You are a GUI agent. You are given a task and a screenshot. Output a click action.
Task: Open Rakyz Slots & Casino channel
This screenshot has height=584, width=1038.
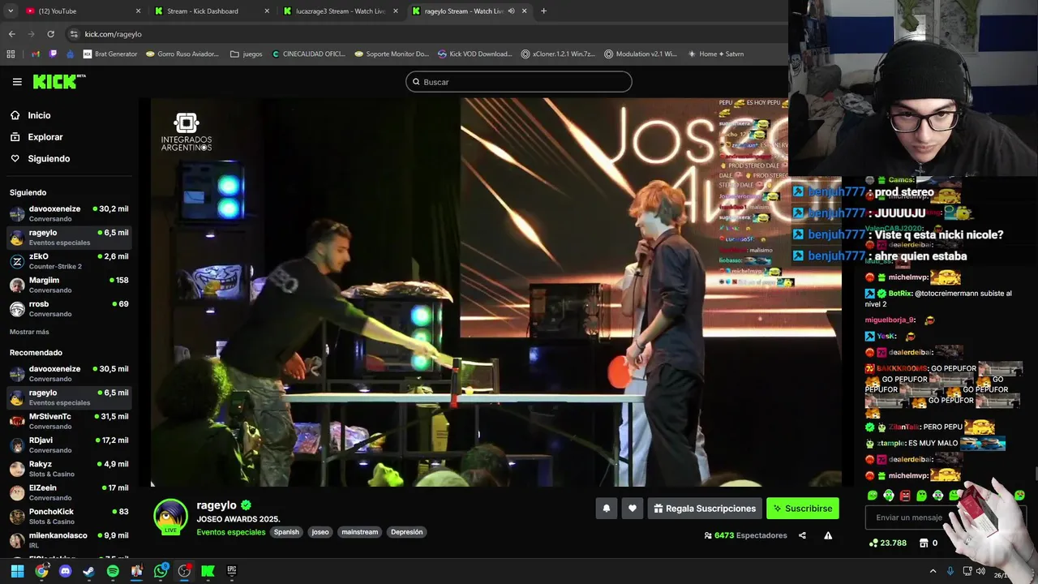pyautogui.click(x=69, y=469)
